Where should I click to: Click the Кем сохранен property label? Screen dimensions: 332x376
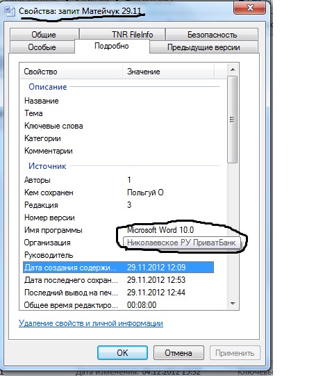coord(49,193)
